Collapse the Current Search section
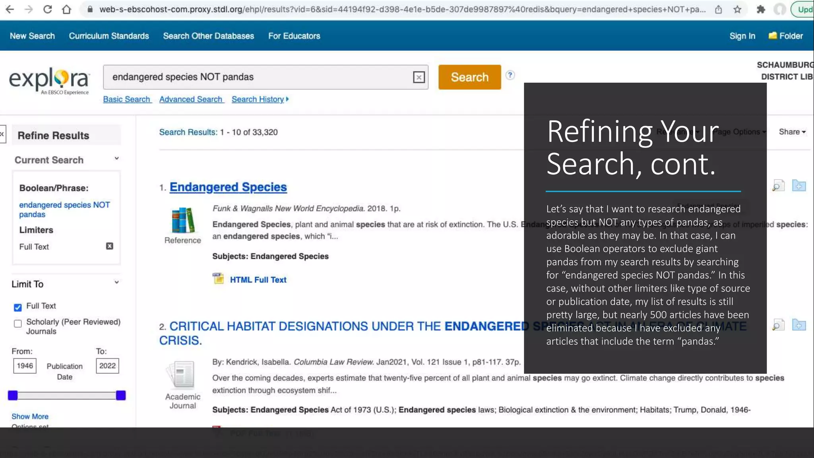Image resolution: width=814 pixels, height=458 pixels. click(x=116, y=159)
